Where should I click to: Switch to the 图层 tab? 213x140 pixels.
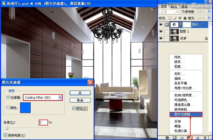[164, 6]
